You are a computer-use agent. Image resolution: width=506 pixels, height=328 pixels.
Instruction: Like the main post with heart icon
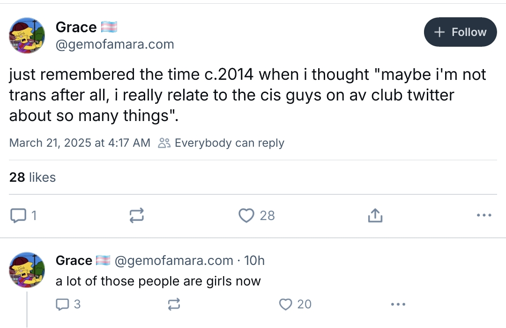point(246,215)
